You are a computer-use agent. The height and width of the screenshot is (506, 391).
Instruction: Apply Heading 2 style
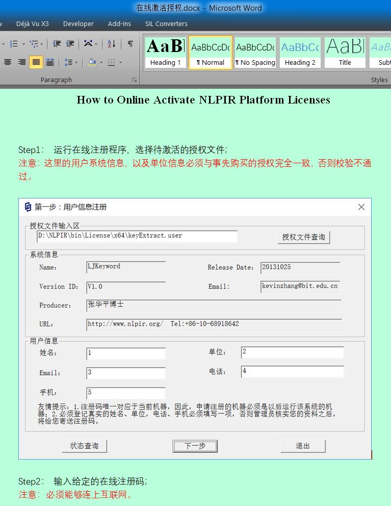point(300,52)
